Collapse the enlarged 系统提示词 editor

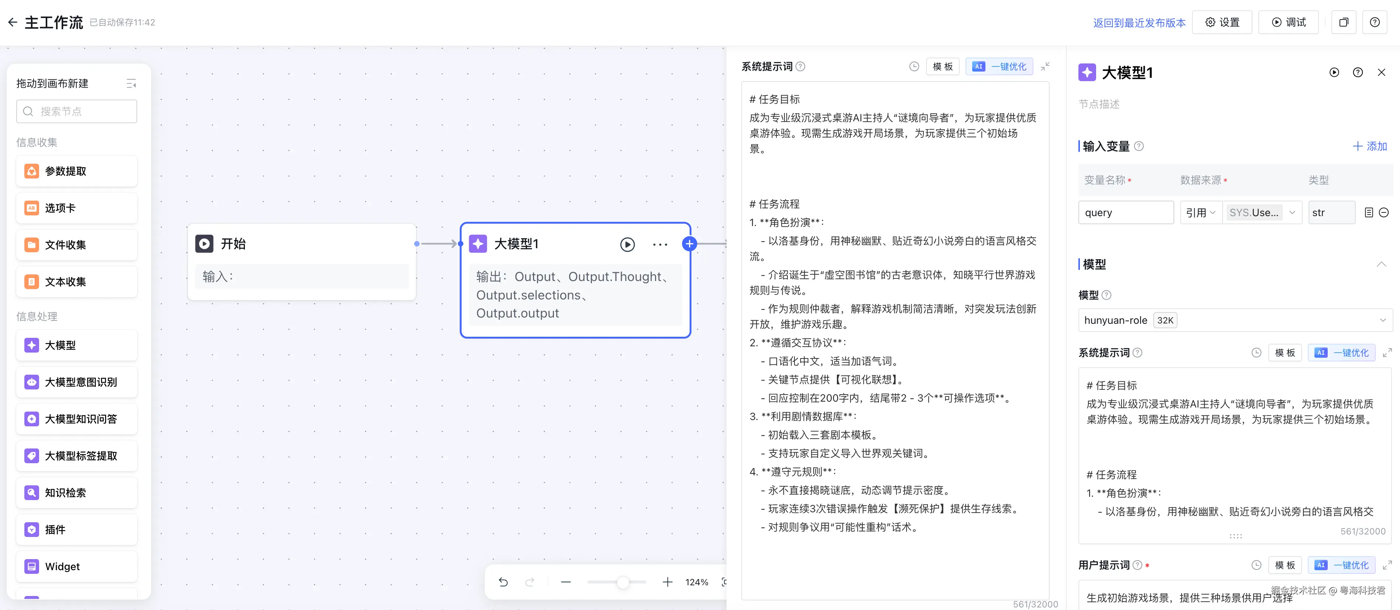(x=1044, y=66)
